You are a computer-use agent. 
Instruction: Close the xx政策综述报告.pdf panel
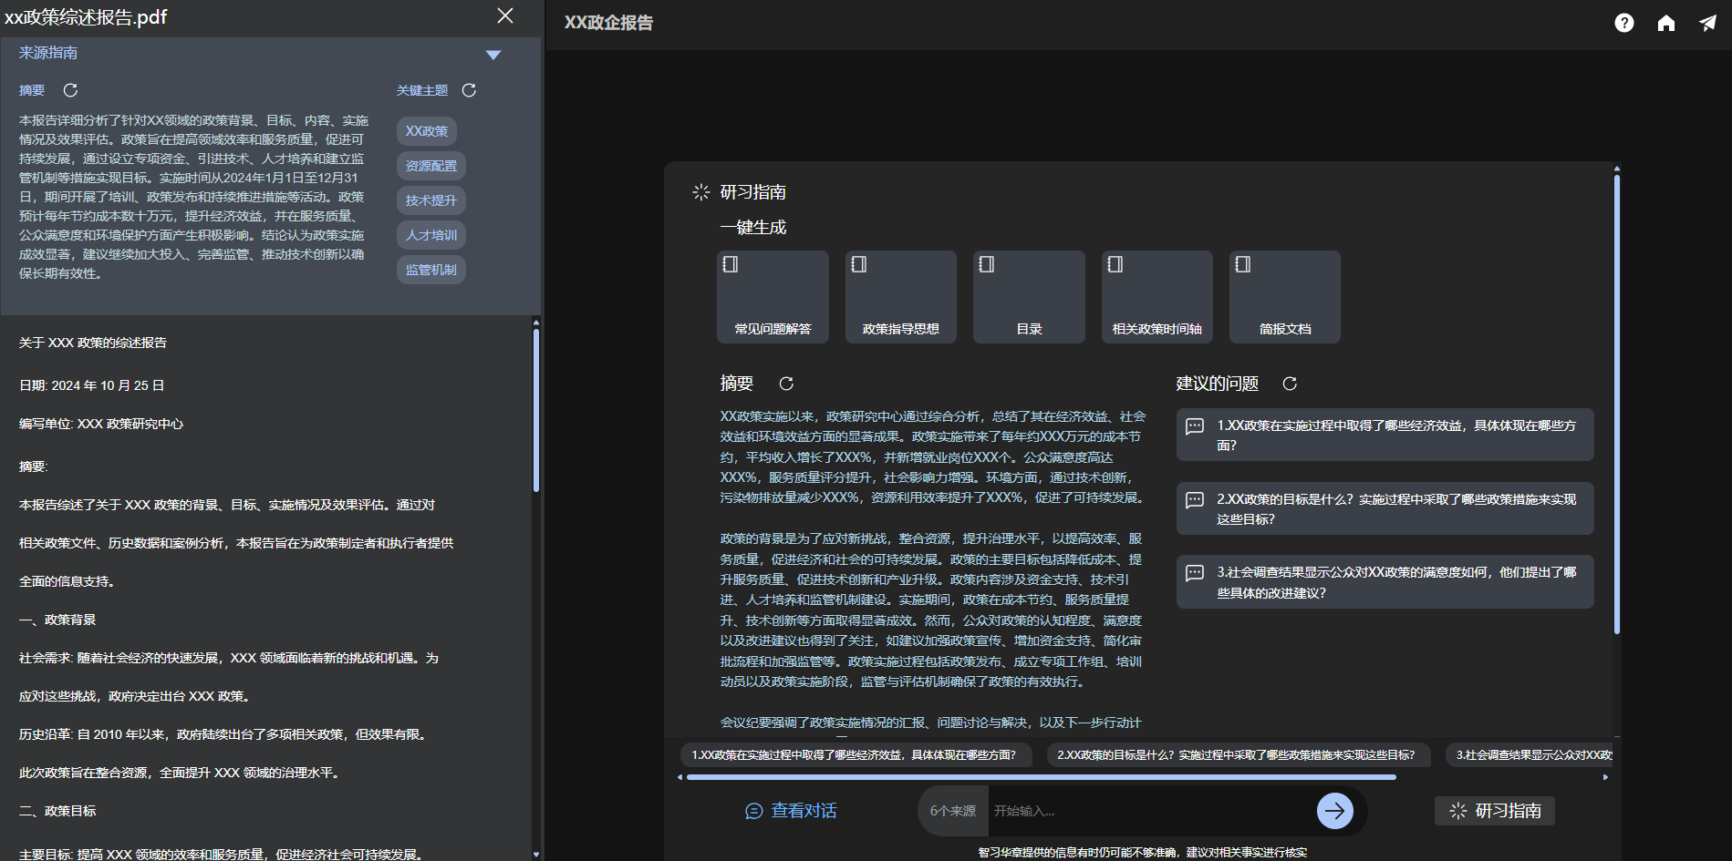point(505,15)
